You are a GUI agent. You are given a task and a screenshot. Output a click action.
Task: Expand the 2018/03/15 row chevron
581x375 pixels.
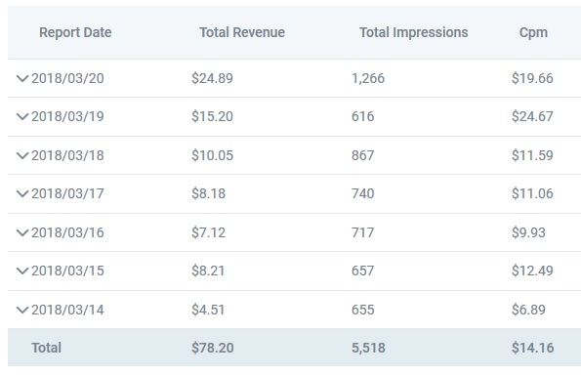click(22, 271)
